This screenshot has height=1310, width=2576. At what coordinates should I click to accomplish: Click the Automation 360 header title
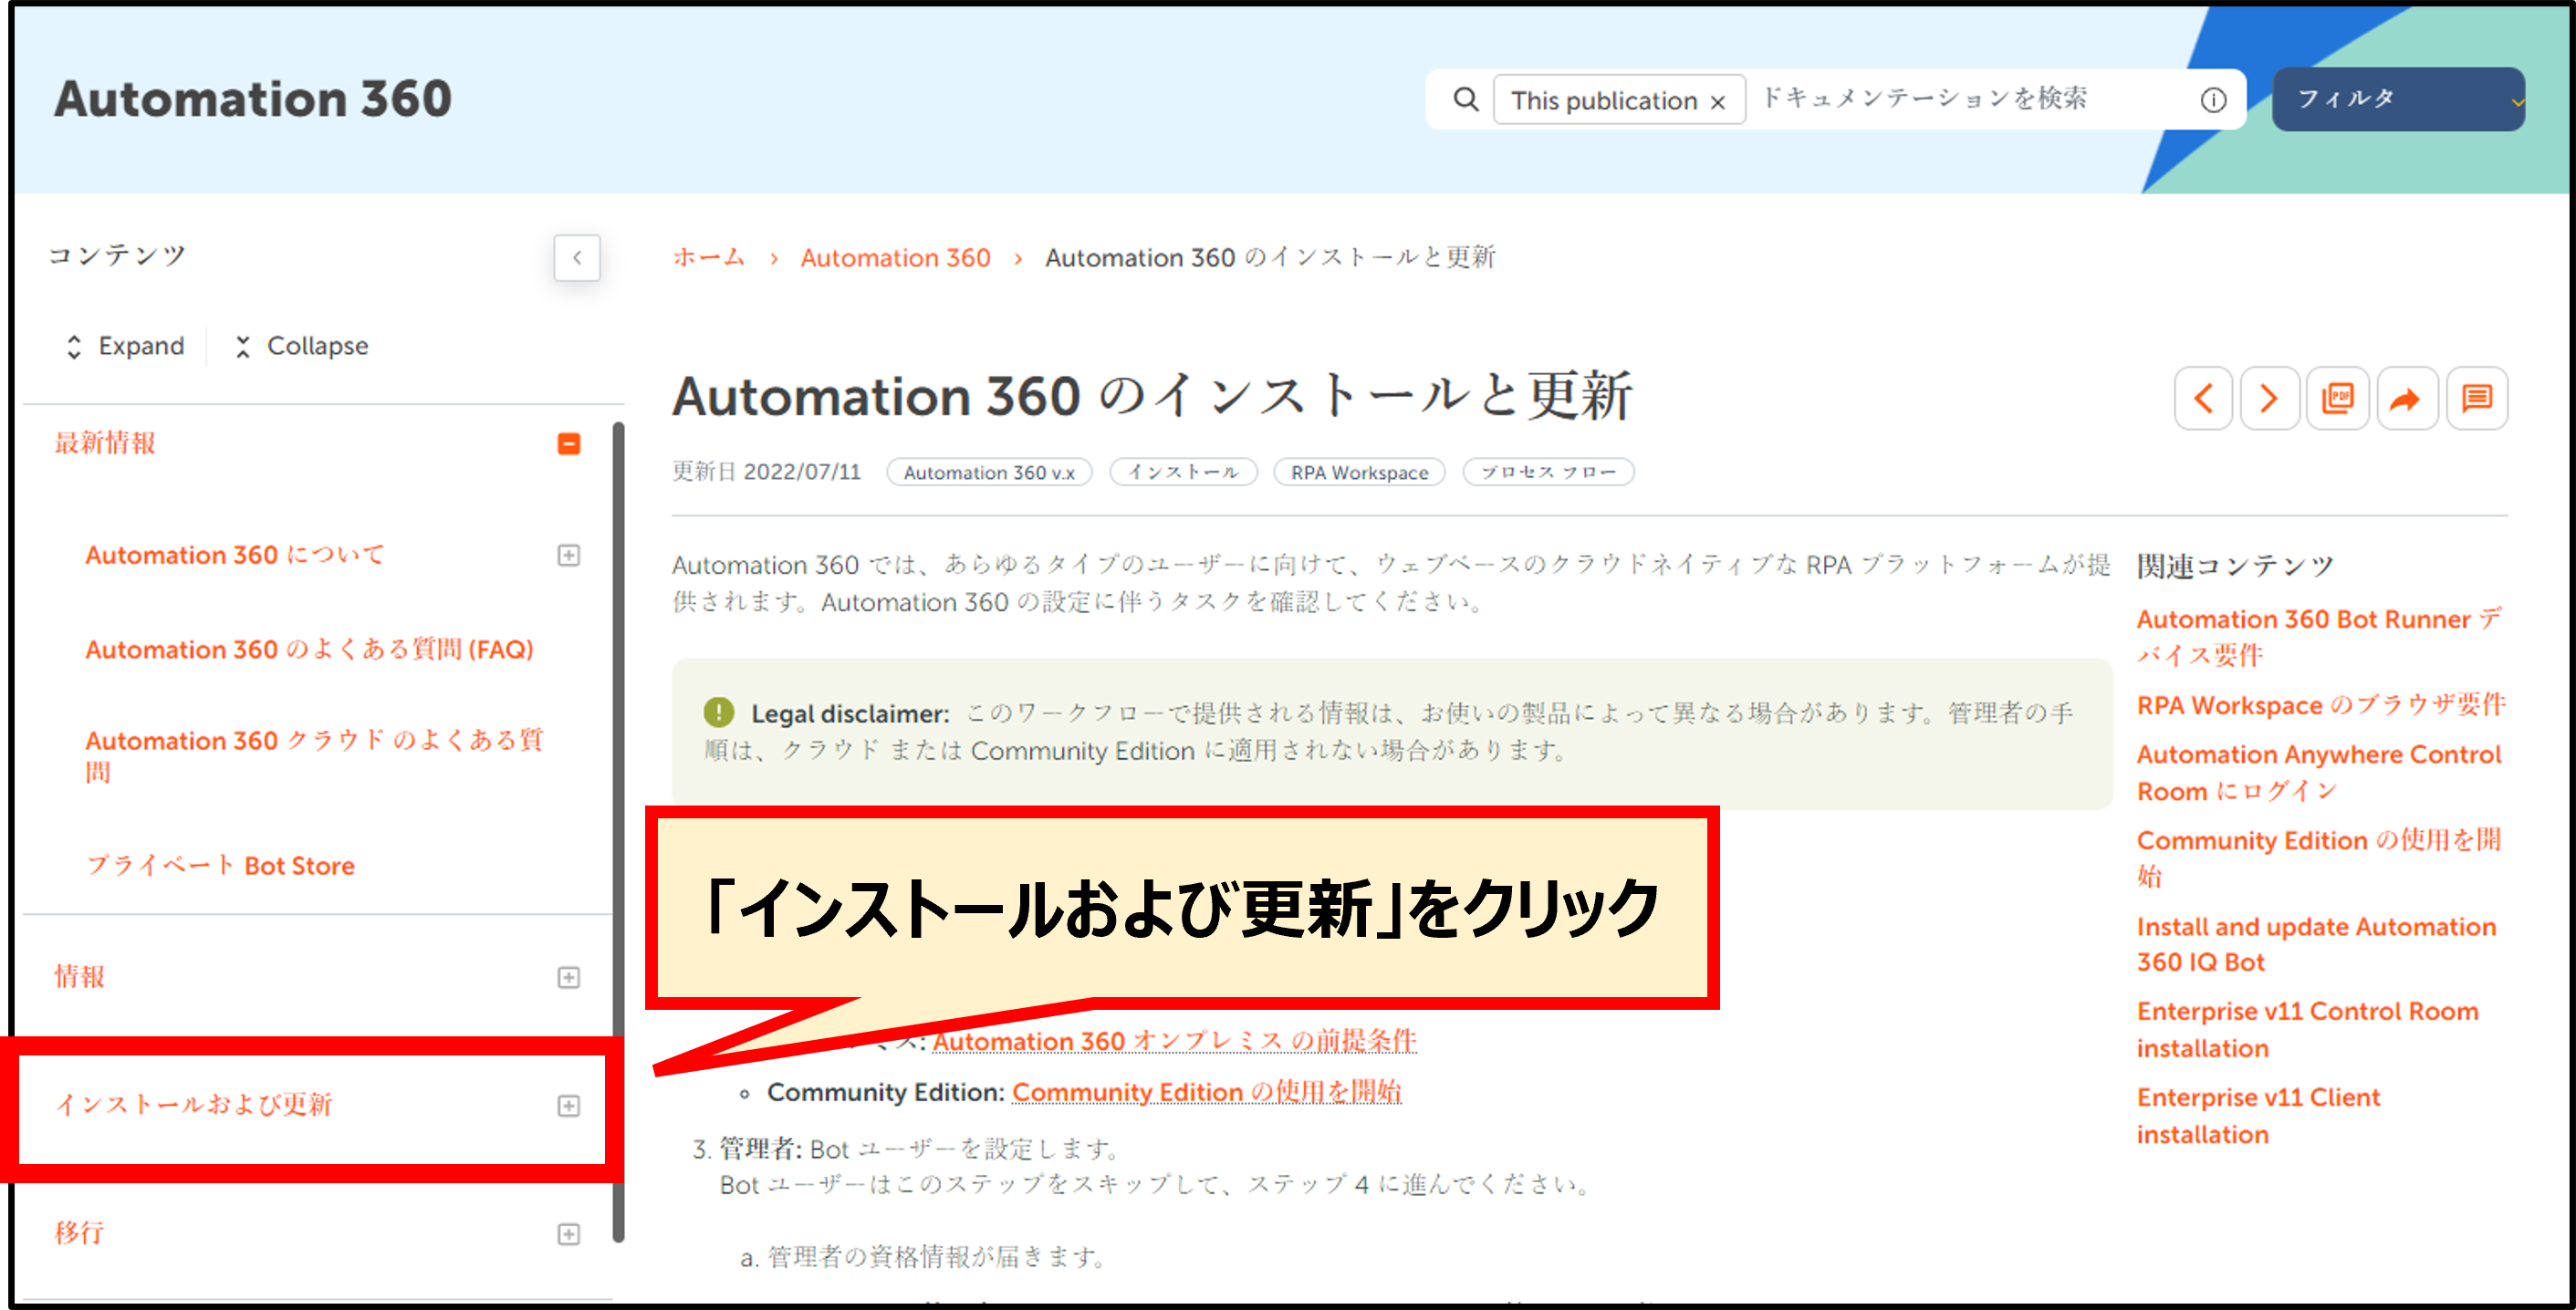[x=253, y=99]
